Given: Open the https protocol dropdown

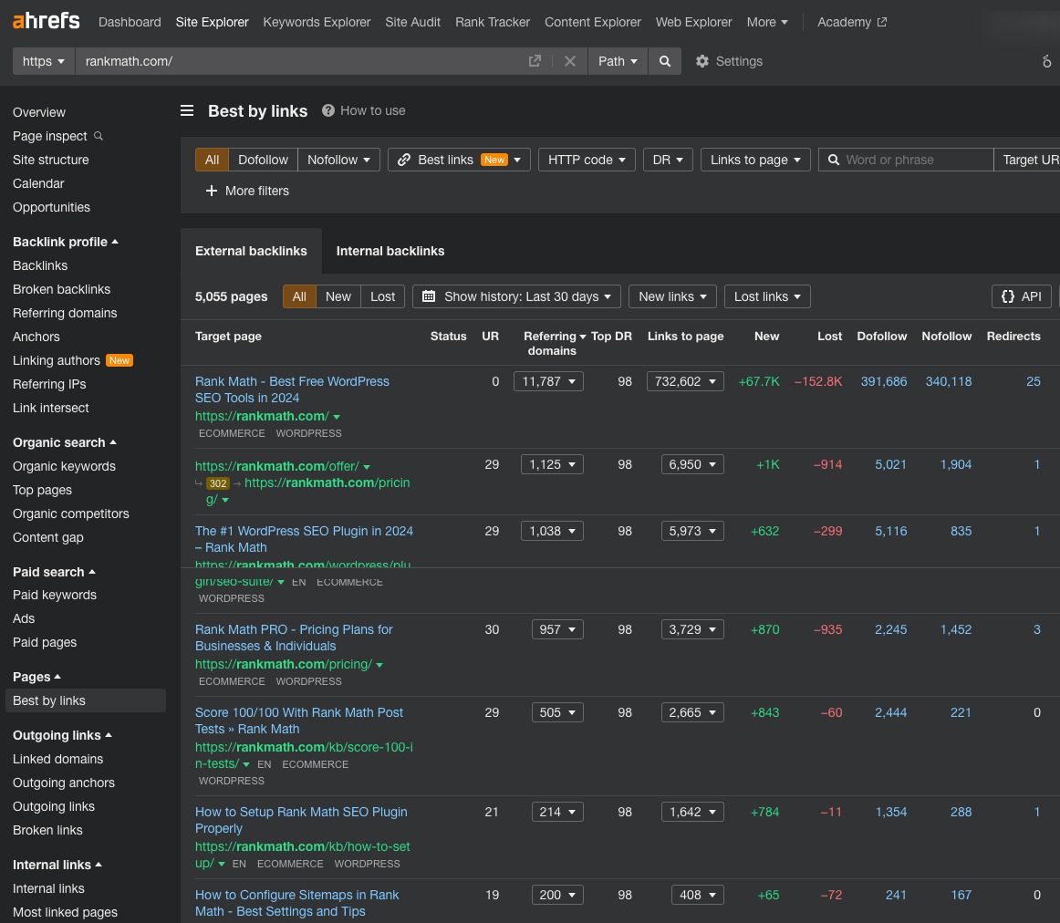Looking at the screenshot, I should (x=43, y=61).
